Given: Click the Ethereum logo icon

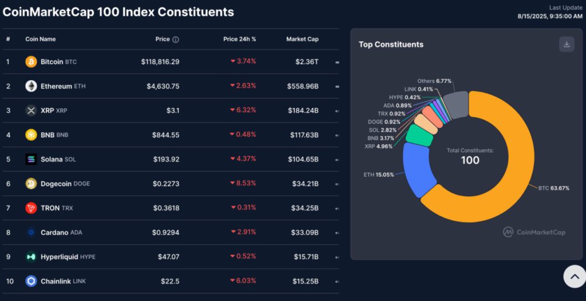Looking at the screenshot, I should [x=31, y=86].
